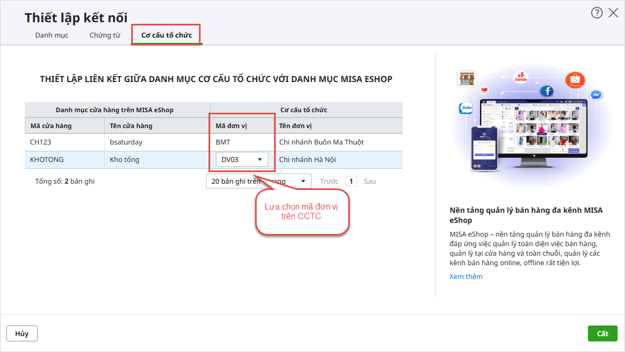Click the Messenger logo icon
Viewport: 625px width, 352px height.
(596, 95)
